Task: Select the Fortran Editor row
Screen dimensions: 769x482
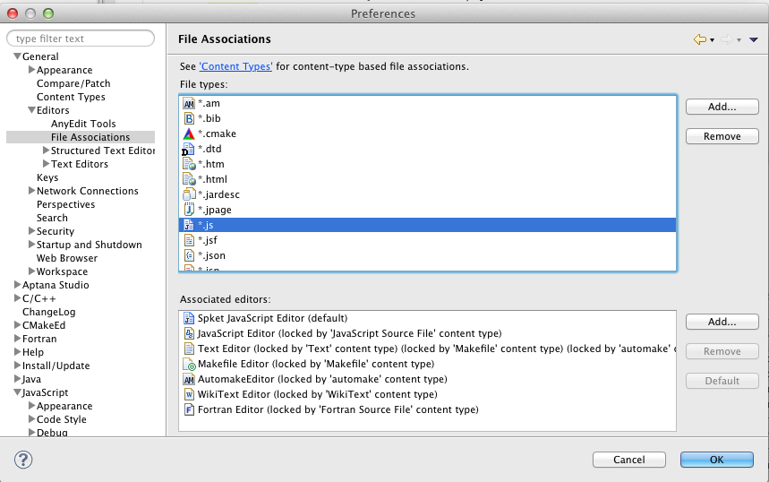Action: [x=428, y=409]
